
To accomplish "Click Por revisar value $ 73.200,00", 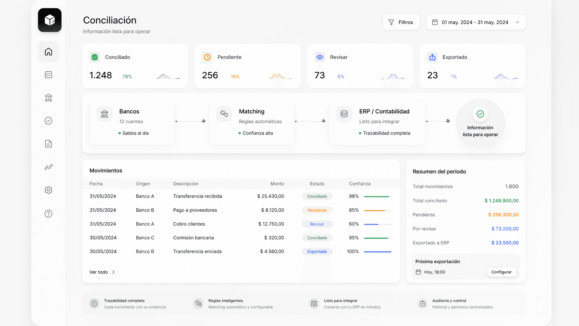I will pyautogui.click(x=505, y=229).
